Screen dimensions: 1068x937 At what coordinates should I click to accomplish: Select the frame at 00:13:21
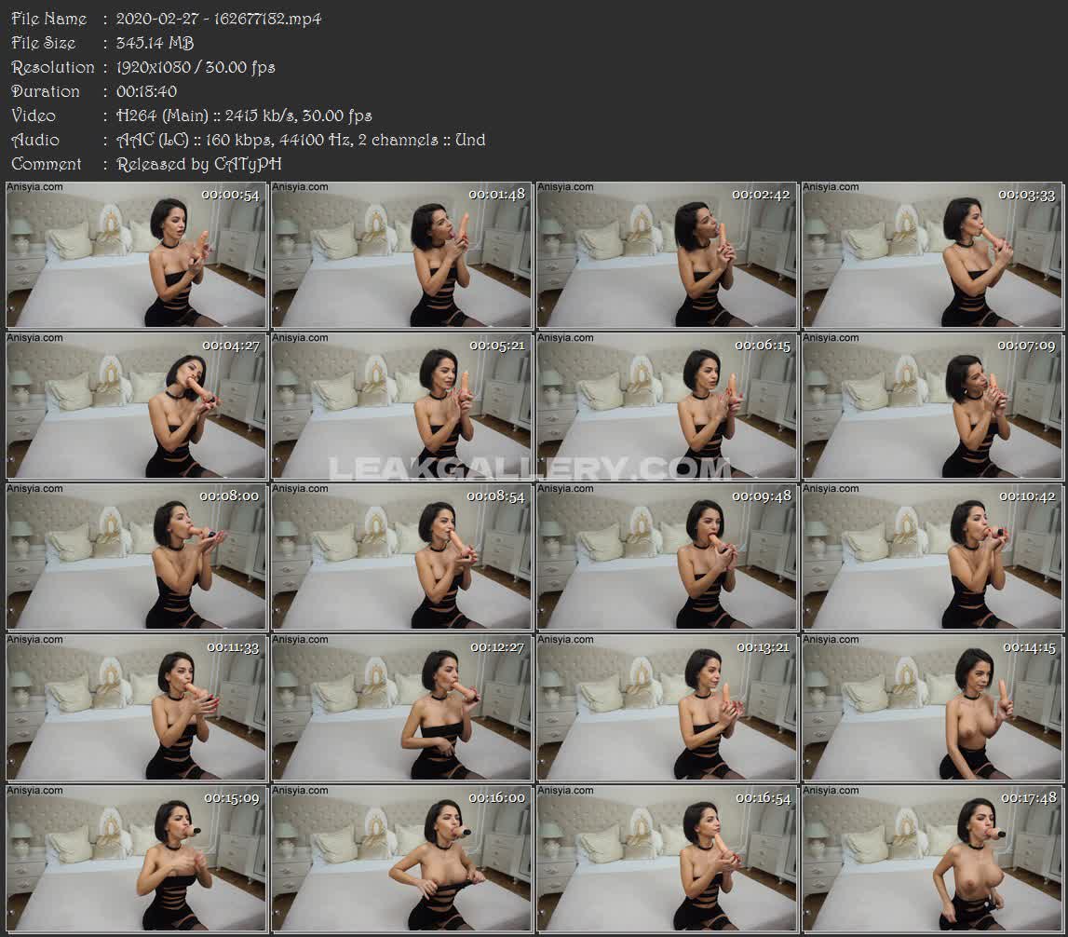[667, 707]
